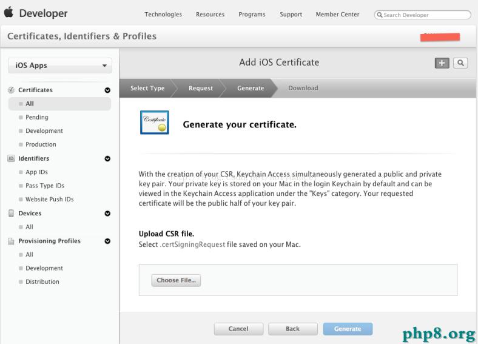Click the Certificates section seal icon
Viewport: 478px width, 344px height.
pos(11,90)
